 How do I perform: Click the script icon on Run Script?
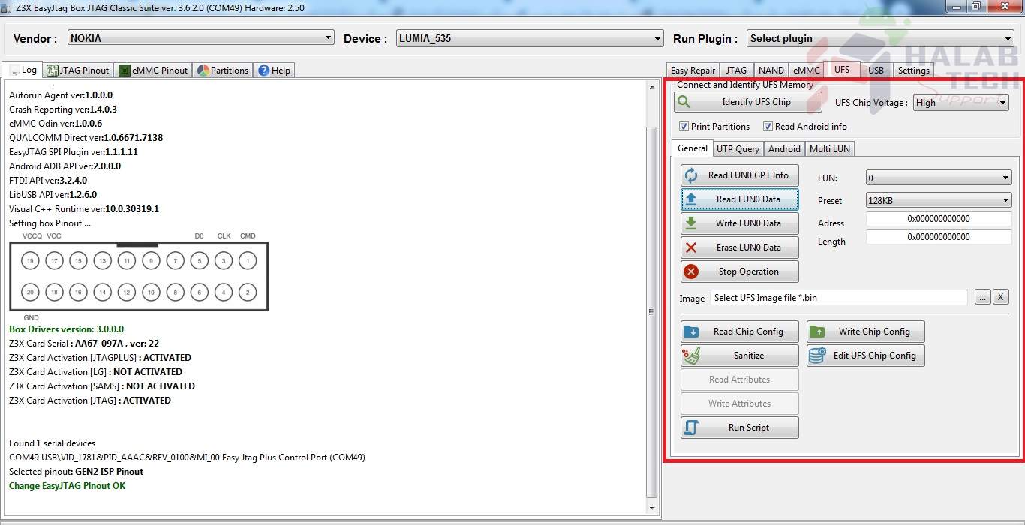(x=691, y=427)
